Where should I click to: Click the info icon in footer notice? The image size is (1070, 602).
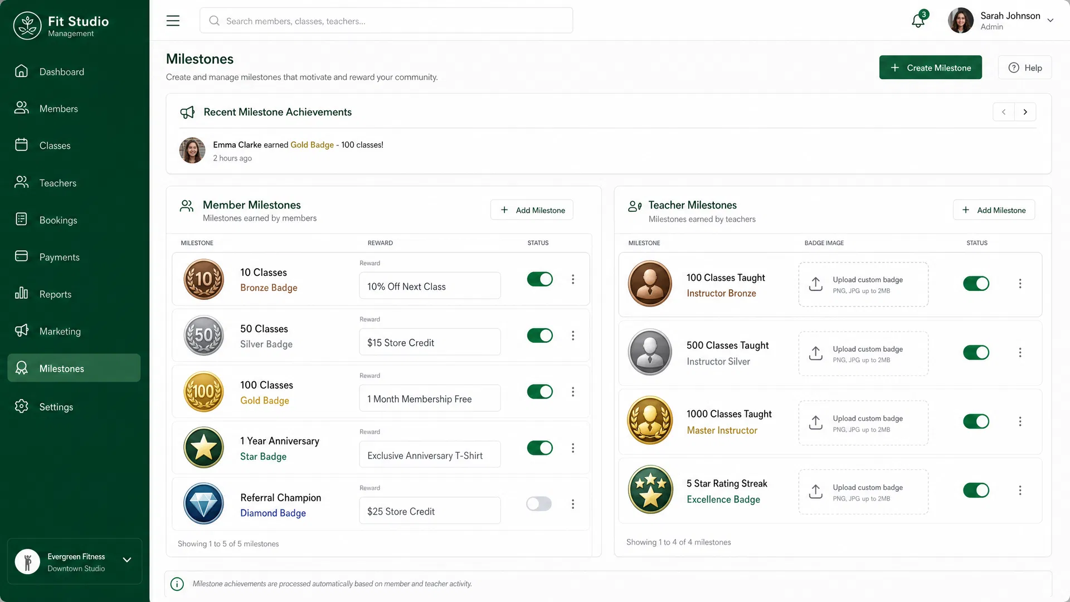[177, 584]
